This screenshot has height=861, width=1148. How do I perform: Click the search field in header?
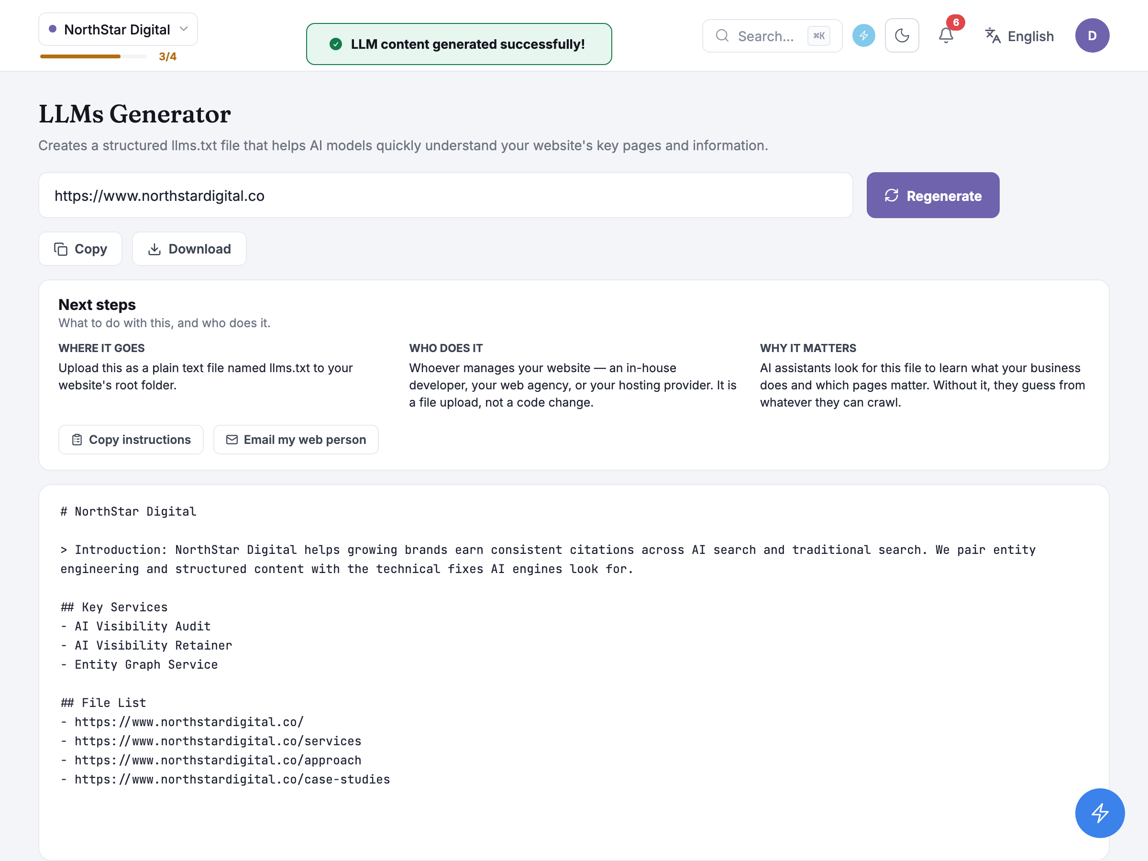click(x=772, y=36)
